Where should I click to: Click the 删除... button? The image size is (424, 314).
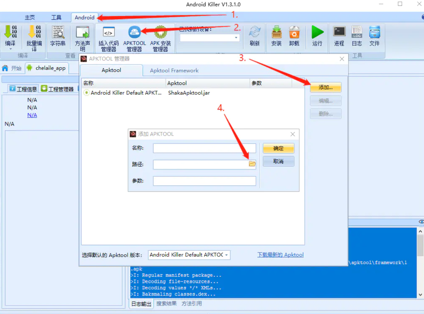coord(326,114)
